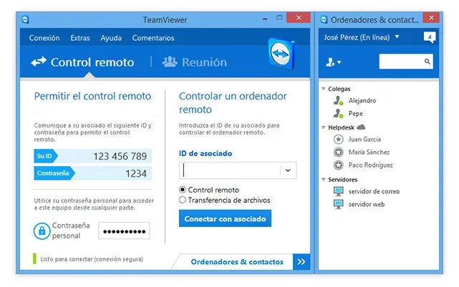Close the Ordenadores & contactos window
This screenshot has width=459, height=287.
(x=431, y=18)
